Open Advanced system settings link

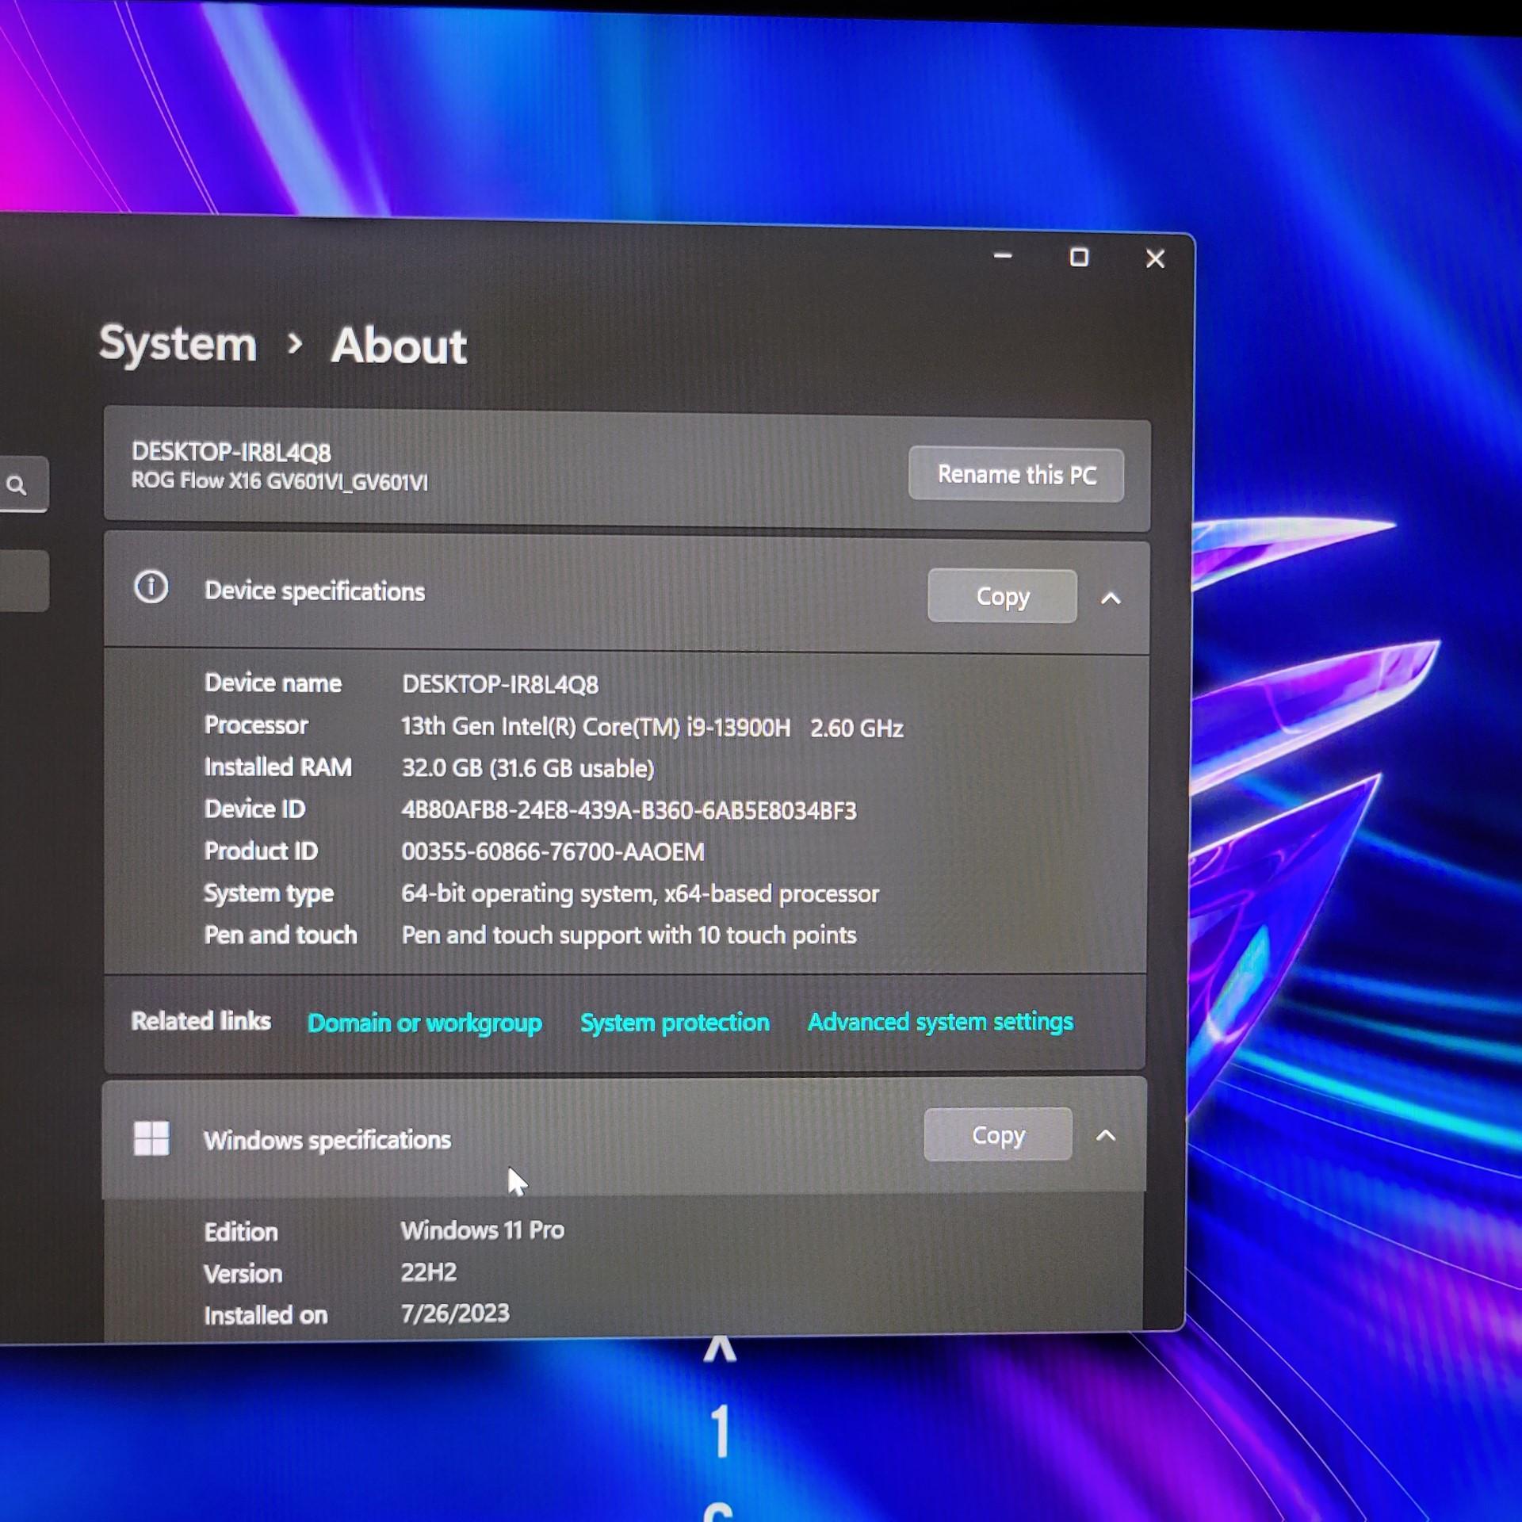tap(940, 1022)
